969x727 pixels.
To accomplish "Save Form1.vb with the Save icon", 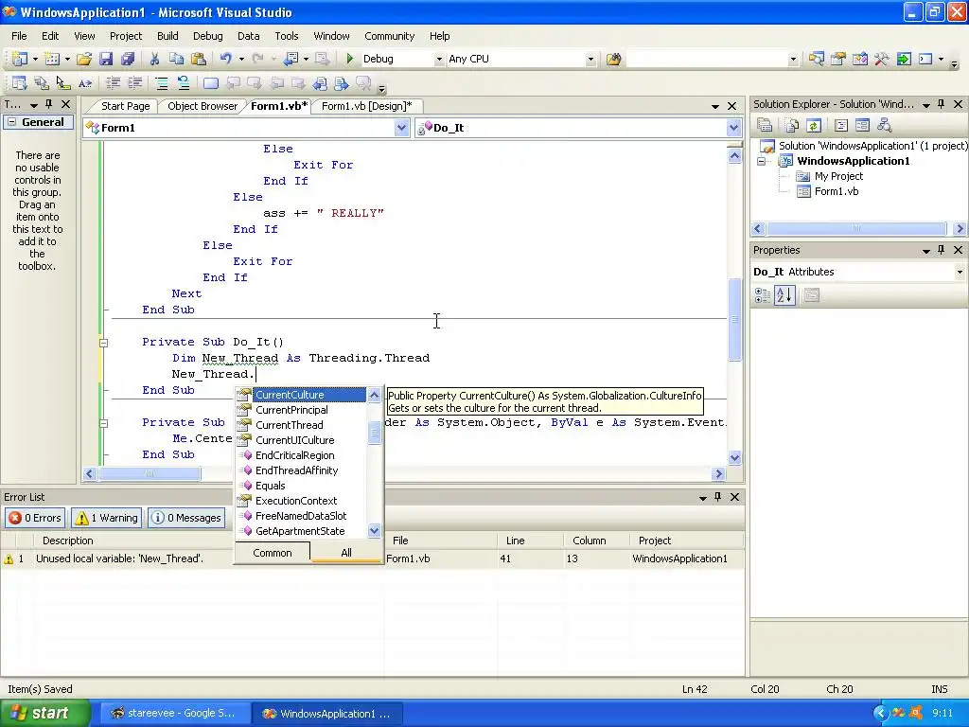I will click(106, 59).
